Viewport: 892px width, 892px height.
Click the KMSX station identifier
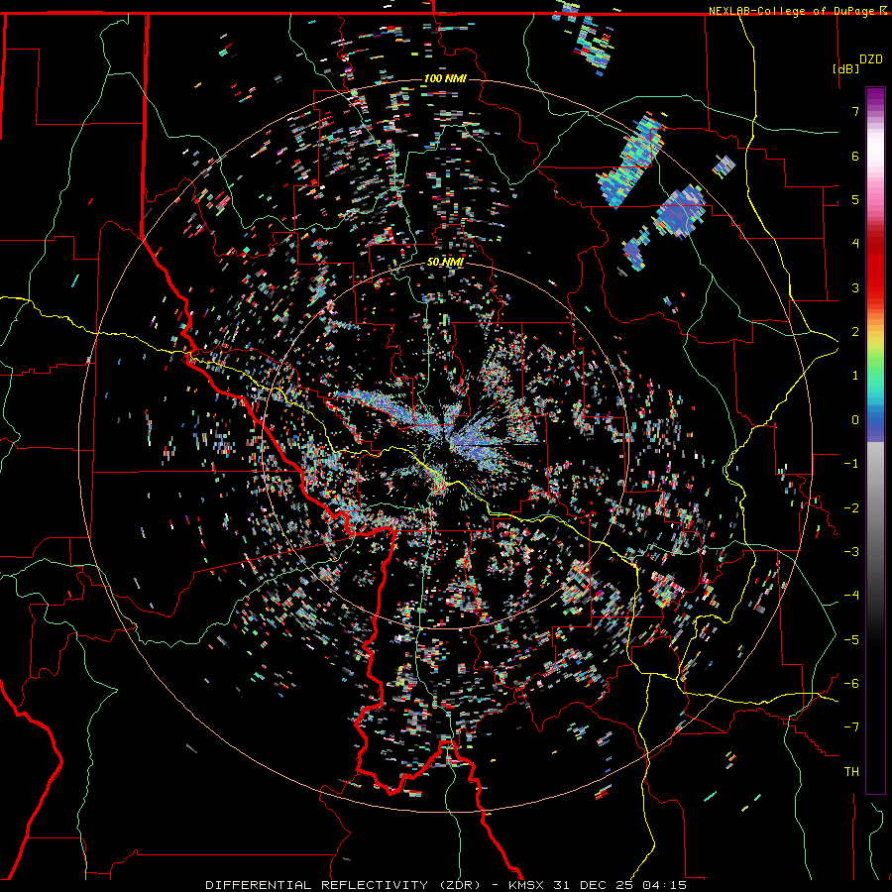(527, 885)
